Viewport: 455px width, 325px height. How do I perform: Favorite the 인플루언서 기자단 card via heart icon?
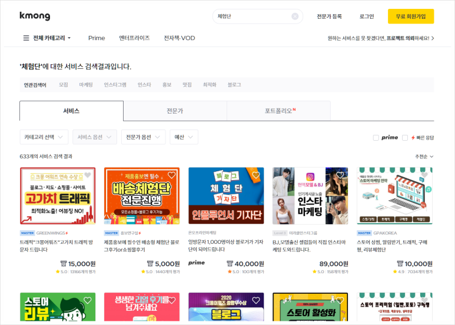(x=256, y=175)
